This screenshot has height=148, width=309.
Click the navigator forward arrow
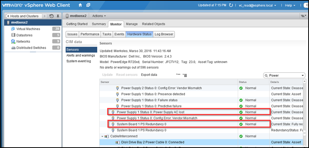point(45,16)
